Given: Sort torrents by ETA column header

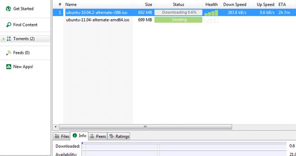Looking at the screenshot, I should pyautogui.click(x=282, y=5).
